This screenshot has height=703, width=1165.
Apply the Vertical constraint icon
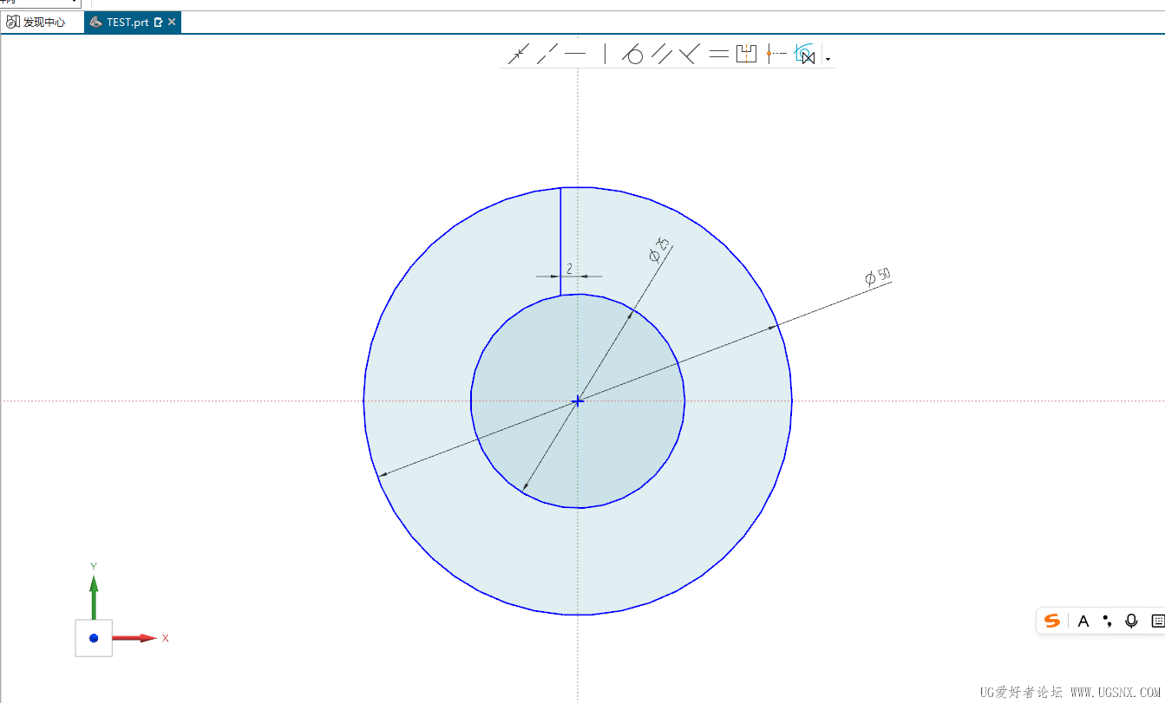[x=605, y=55]
